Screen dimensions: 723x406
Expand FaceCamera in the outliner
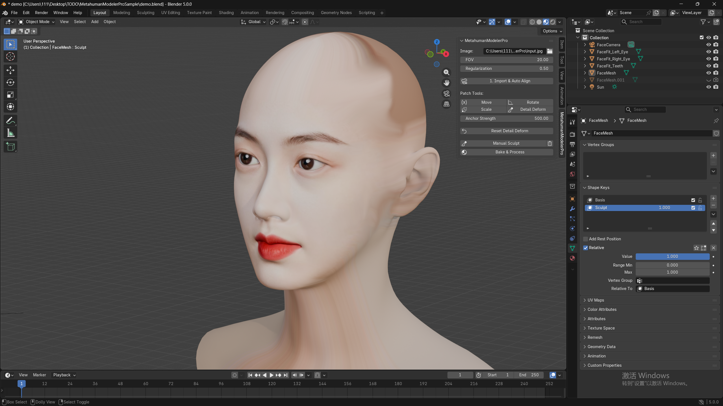585,45
